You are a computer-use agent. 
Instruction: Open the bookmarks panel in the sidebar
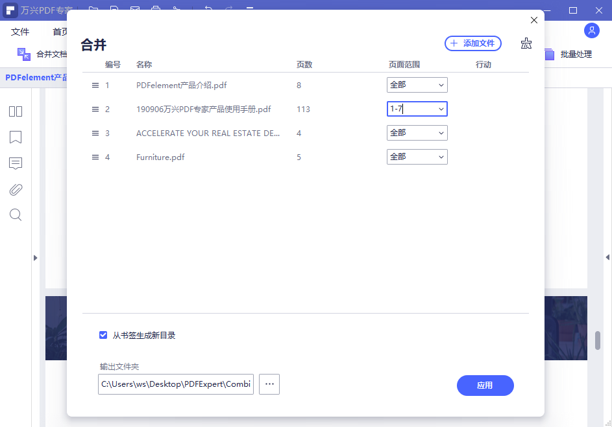click(15, 137)
